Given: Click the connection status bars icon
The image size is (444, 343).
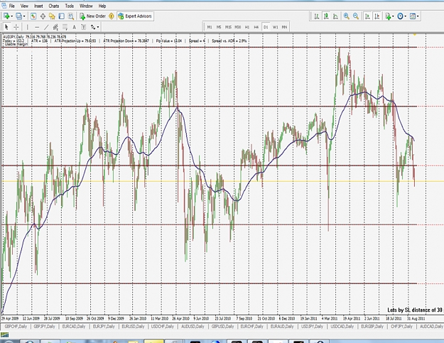Looking at the screenshot, I should (x=5, y=335).
